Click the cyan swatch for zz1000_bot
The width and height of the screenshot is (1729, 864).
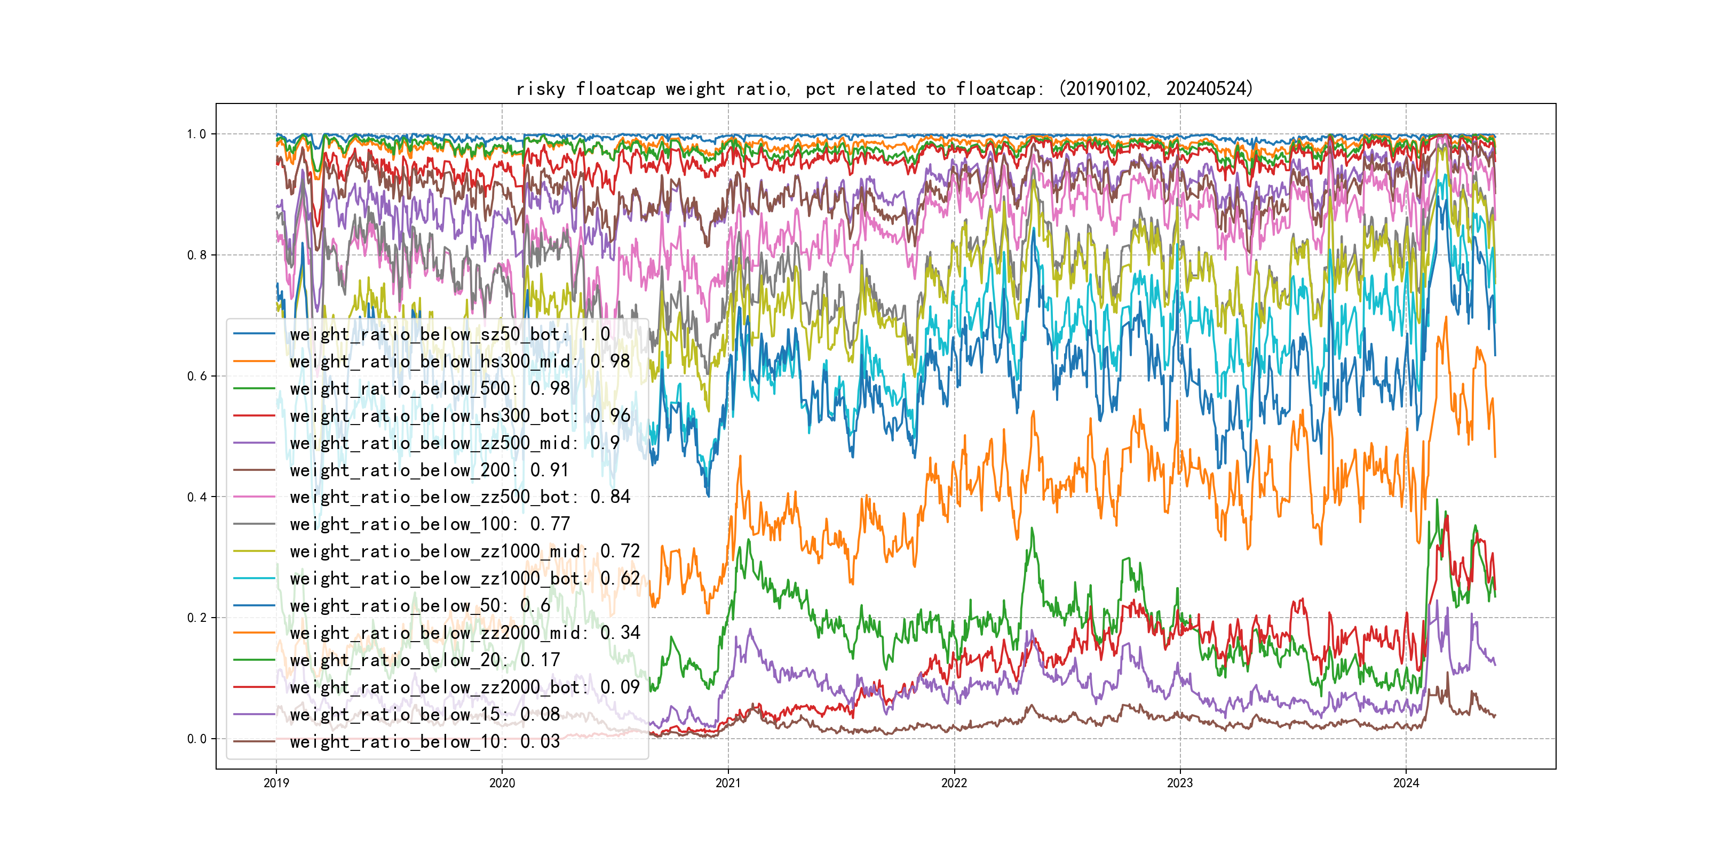pos(253,578)
